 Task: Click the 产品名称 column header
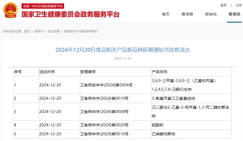pyautogui.click(x=160, y=72)
